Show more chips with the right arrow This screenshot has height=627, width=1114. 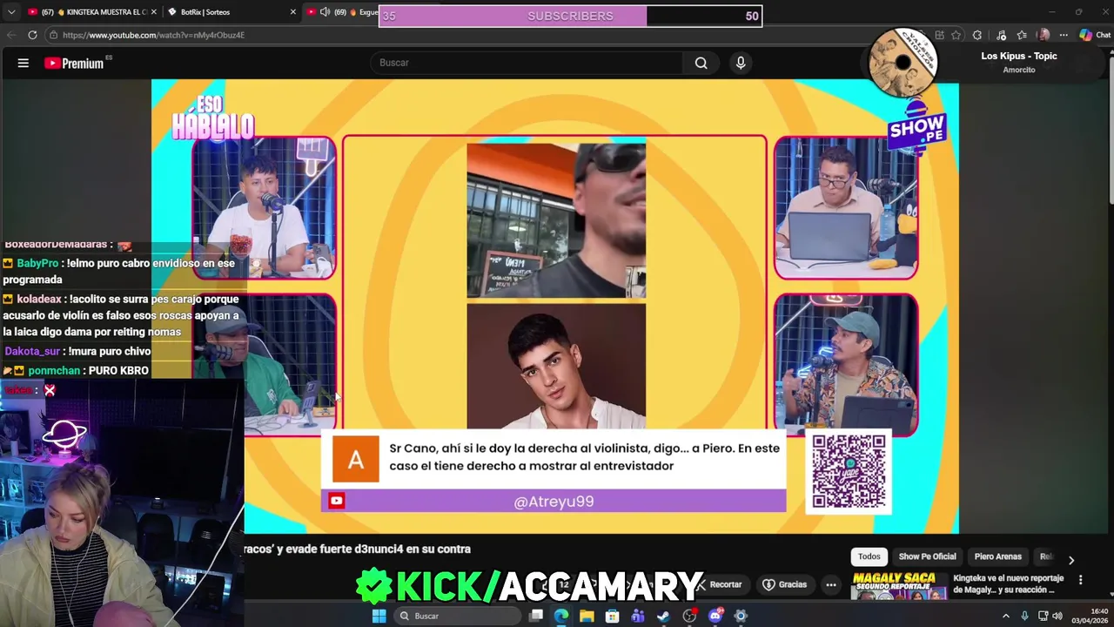click(1071, 560)
